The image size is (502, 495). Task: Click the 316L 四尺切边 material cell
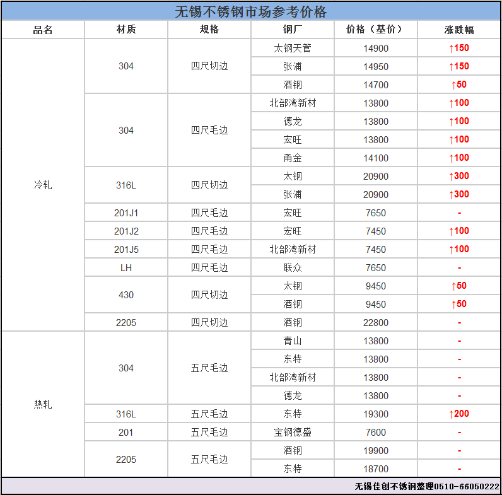(126, 185)
